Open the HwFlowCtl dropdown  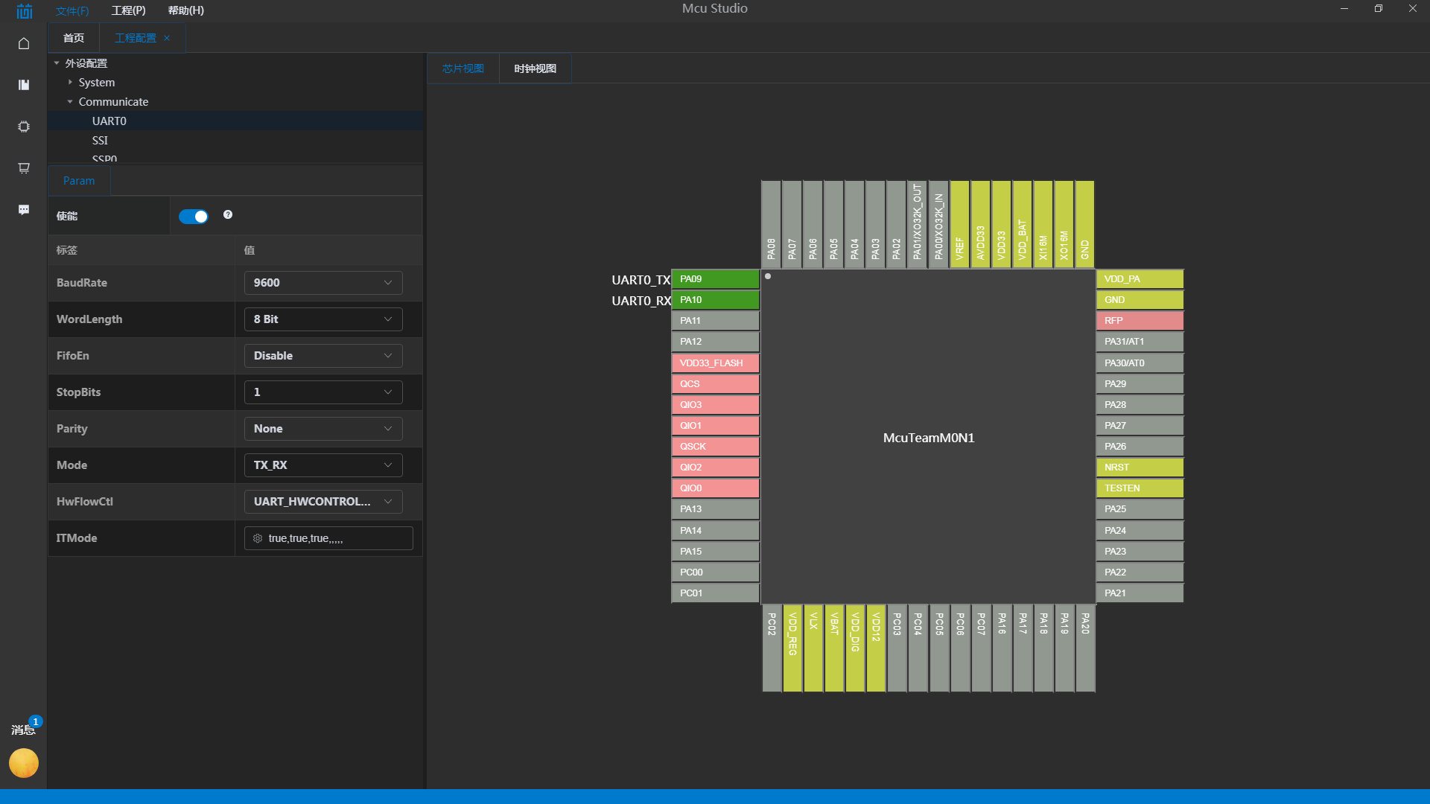(323, 502)
